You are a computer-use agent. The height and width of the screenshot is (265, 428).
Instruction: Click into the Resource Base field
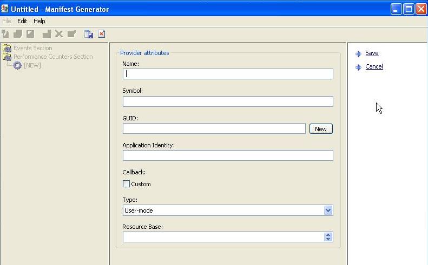(x=223, y=237)
